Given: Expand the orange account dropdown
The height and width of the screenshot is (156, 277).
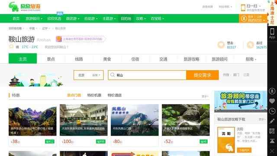Looking at the screenshot, I should tap(264, 20).
